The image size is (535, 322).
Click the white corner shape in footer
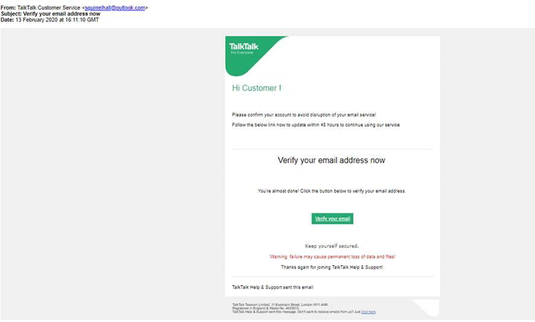pos(427,307)
